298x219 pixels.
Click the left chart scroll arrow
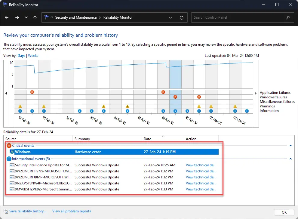pos(6,93)
